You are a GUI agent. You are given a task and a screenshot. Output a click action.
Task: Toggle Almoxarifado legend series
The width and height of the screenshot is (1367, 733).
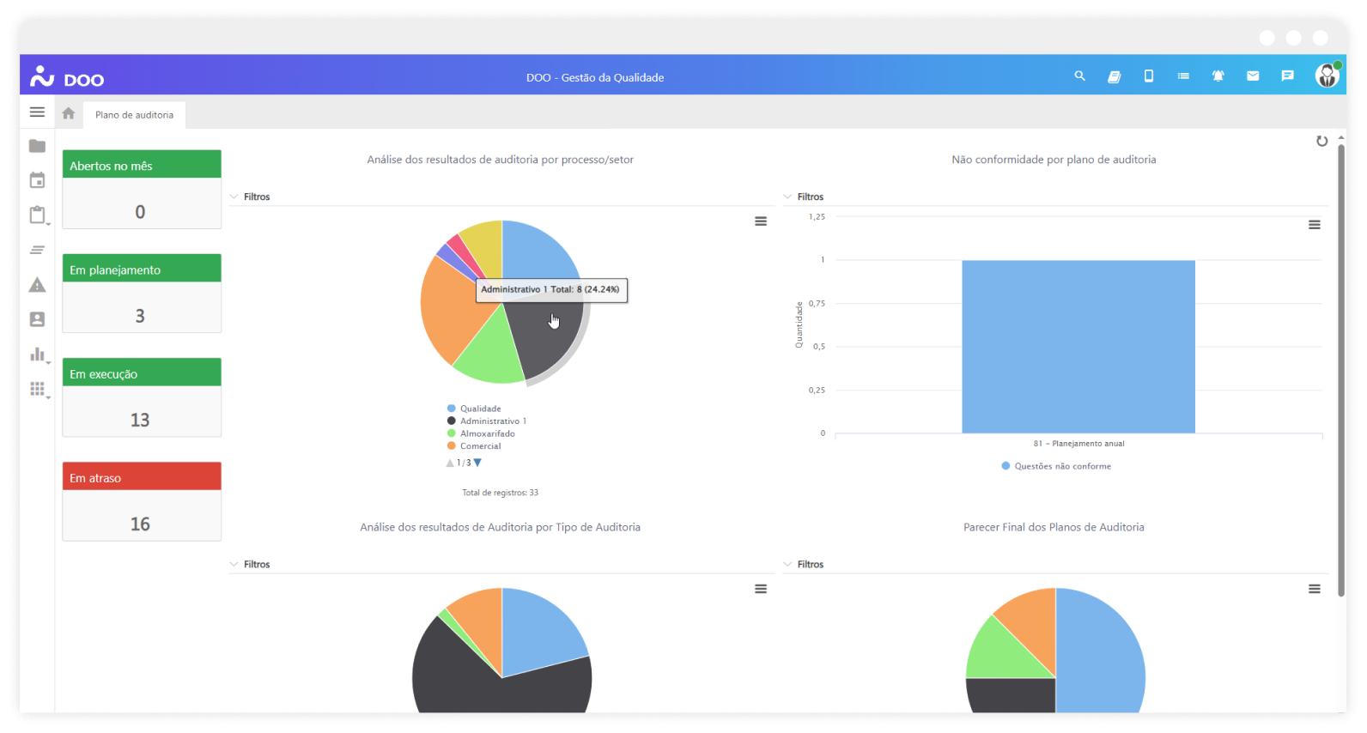coord(481,433)
